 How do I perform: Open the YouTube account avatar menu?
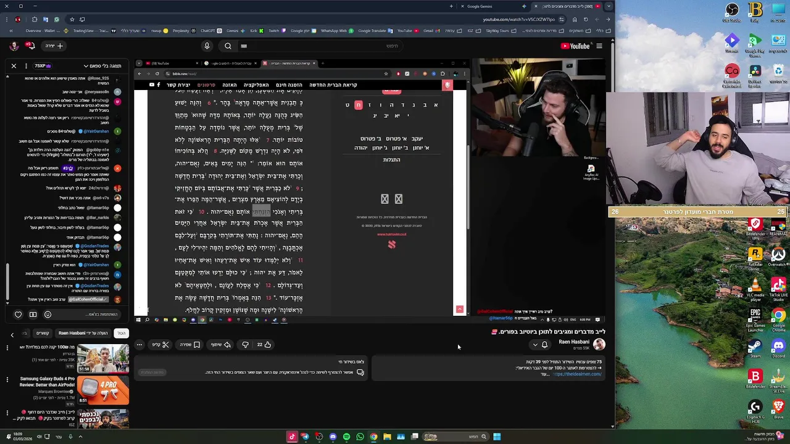tap(14, 46)
